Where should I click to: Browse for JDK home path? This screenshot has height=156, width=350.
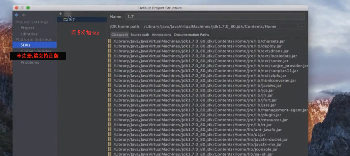[302, 27]
